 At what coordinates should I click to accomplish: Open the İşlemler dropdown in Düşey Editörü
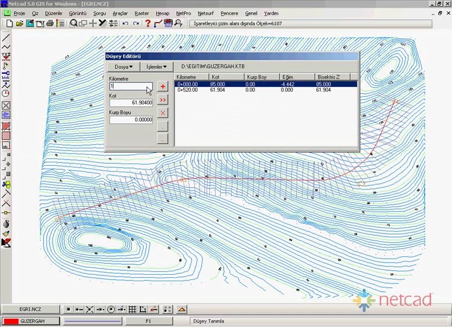[x=156, y=67]
